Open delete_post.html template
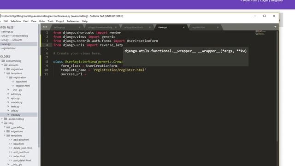This screenshot has height=166, width=295. tap(23, 148)
